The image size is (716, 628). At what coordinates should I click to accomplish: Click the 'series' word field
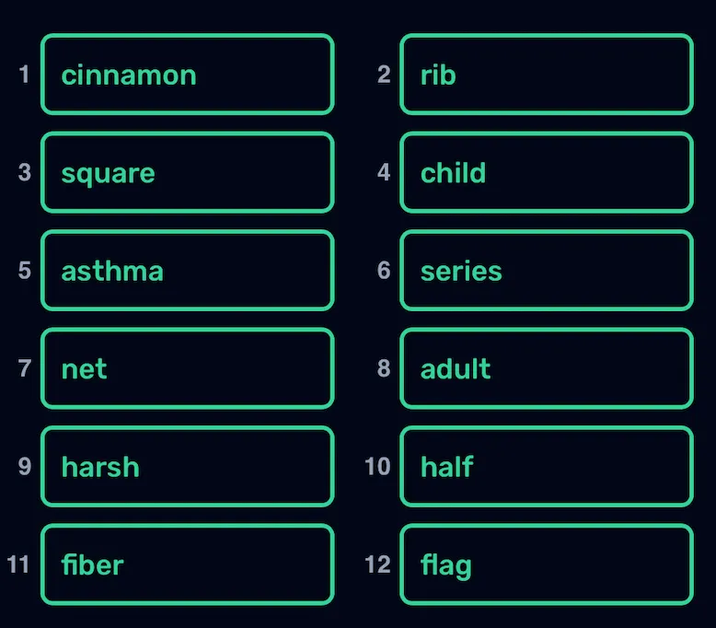tap(546, 271)
